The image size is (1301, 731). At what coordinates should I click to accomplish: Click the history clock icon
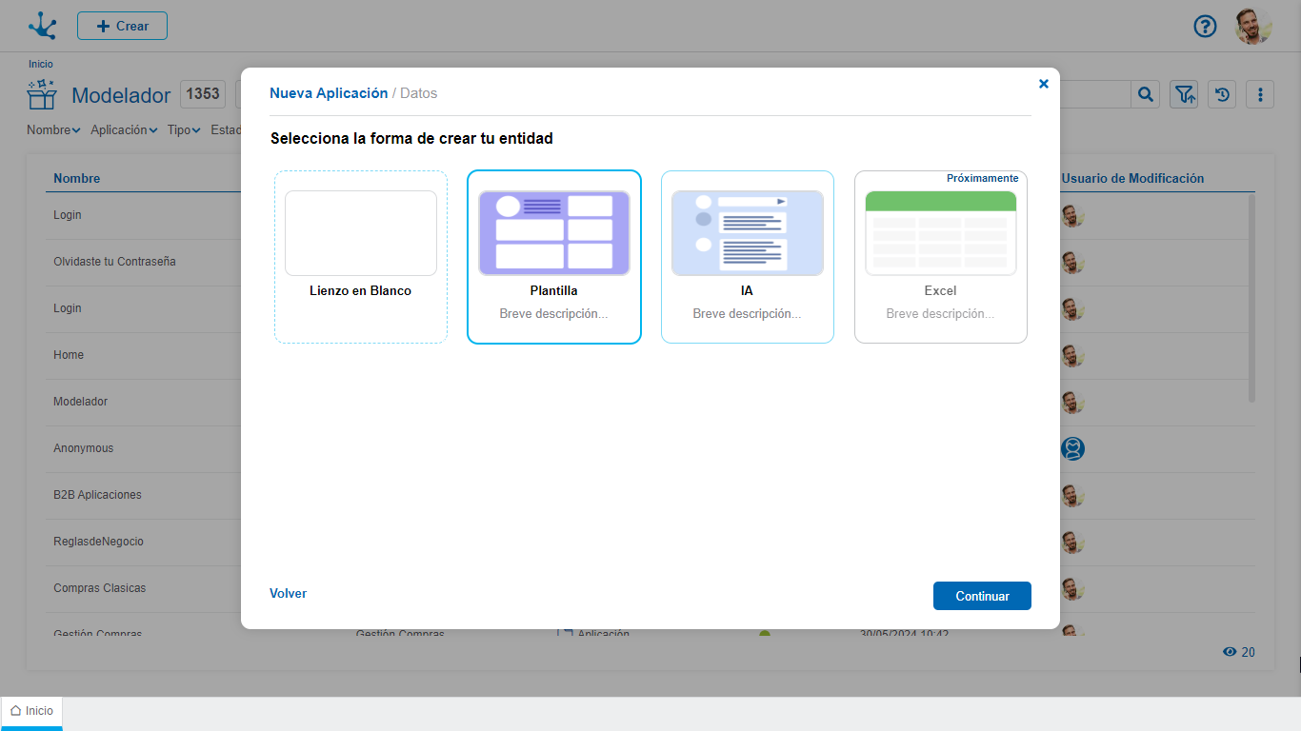[1222, 94]
